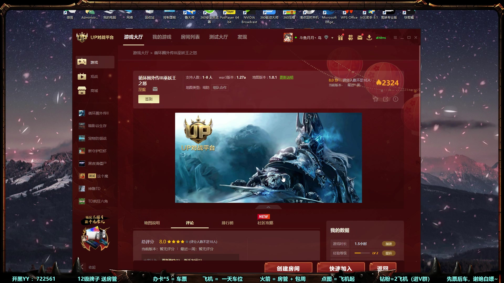Open 回收站 desktop icon

point(150,14)
